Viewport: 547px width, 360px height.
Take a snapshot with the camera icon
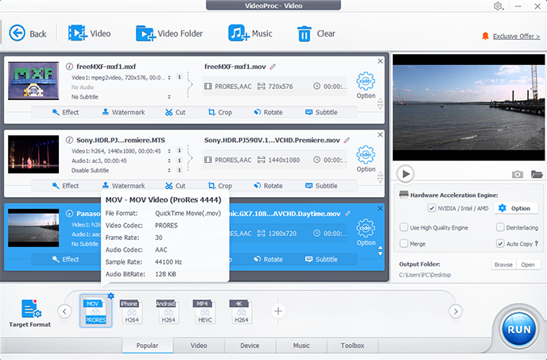[x=518, y=174]
